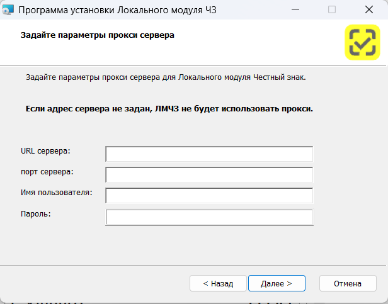Click the title Программа установки Локального модуля ЧЗ

click(117, 10)
